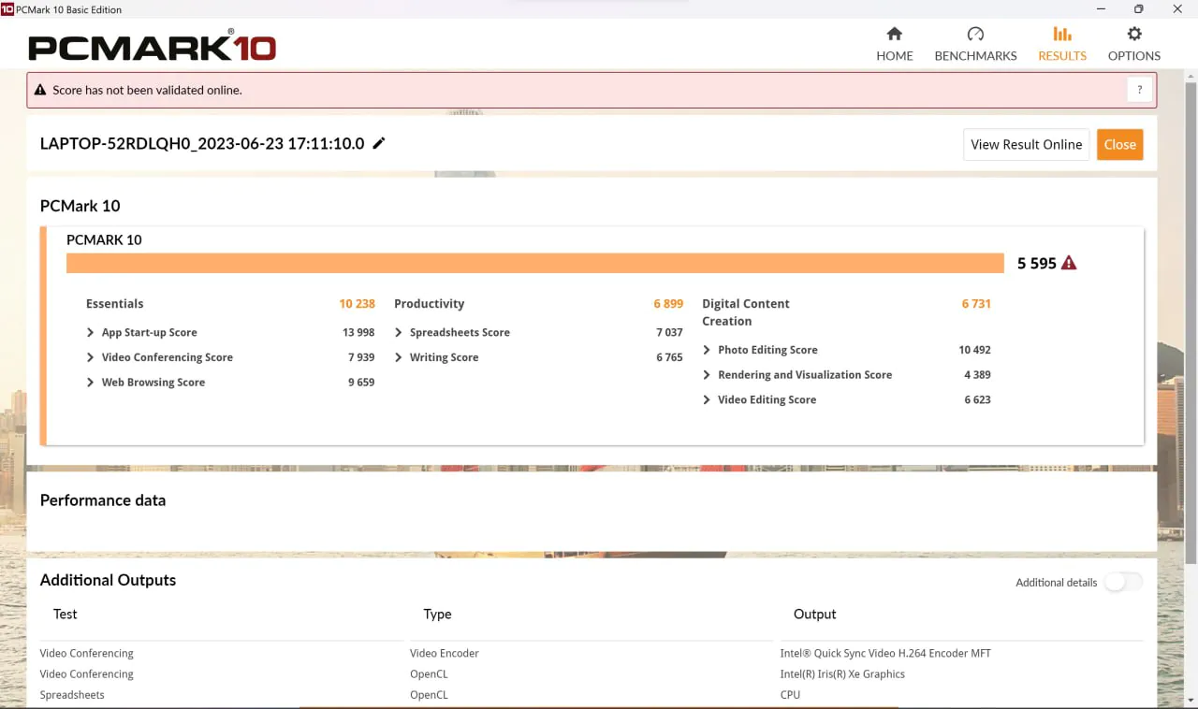1198x709 pixels.
Task: Click the Digital Content Creation score 6 731
Action: coord(976,304)
